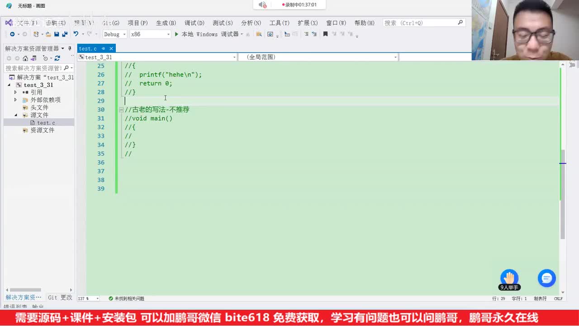Screen dimensions: 579x326
Task: Open the 扩展(X) menu
Action: pos(308,23)
